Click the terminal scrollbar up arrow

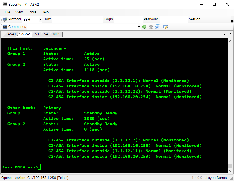coord(230,41)
